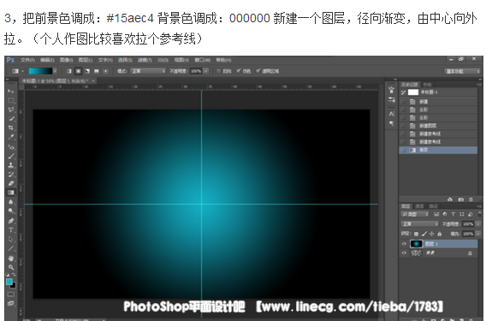Toggle lock all padlock icon
The width and height of the screenshot is (486, 321).
coord(440,234)
